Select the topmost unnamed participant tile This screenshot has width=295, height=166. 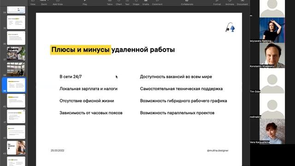pos(272,8)
